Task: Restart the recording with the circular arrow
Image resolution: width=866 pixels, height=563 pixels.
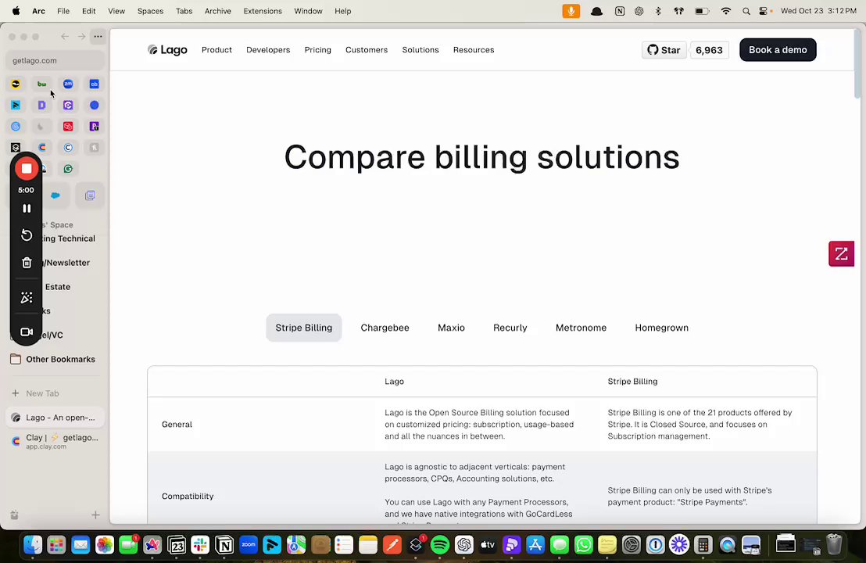Action: point(27,235)
